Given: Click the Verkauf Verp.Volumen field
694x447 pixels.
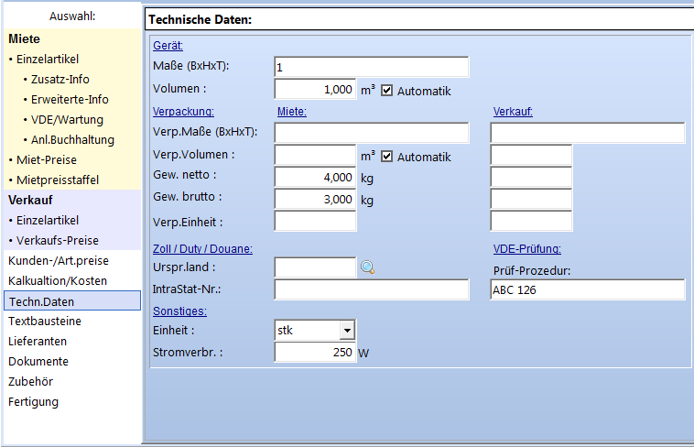Looking at the screenshot, I should pos(531,155).
